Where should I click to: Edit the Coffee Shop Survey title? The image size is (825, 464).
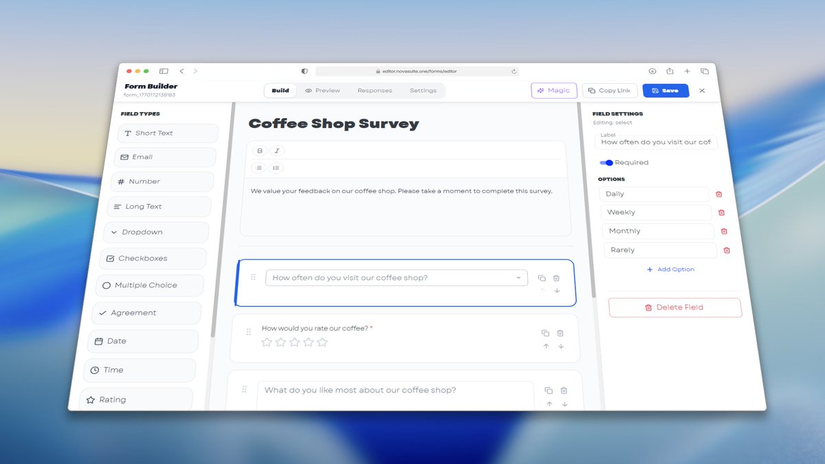(333, 124)
